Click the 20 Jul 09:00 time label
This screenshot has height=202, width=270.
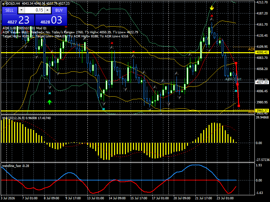click(182, 198)
